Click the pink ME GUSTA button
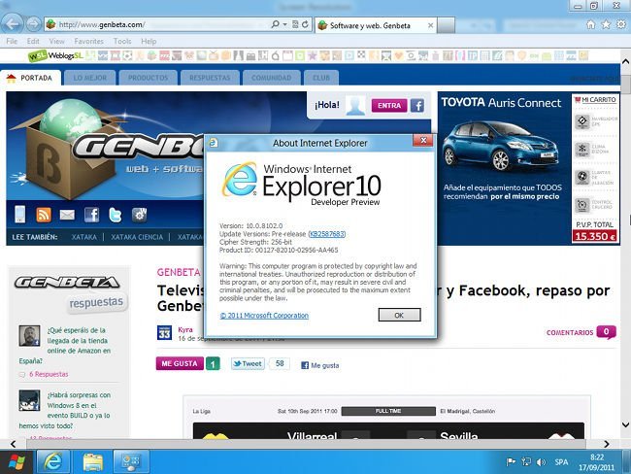Screen dimensions: 631x474 180,363
